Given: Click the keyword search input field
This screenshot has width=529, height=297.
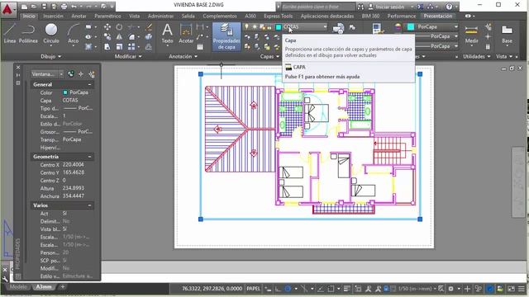Looking at the screenshot, I should click(x=317, y=7).
